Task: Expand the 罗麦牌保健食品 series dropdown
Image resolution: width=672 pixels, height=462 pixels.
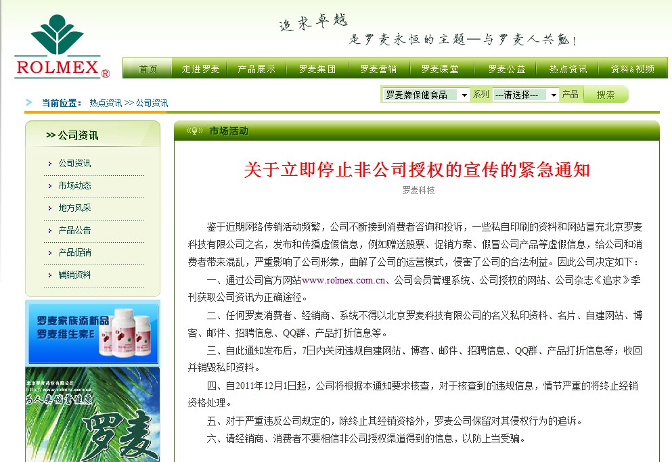Action: [x=426, y=95]
